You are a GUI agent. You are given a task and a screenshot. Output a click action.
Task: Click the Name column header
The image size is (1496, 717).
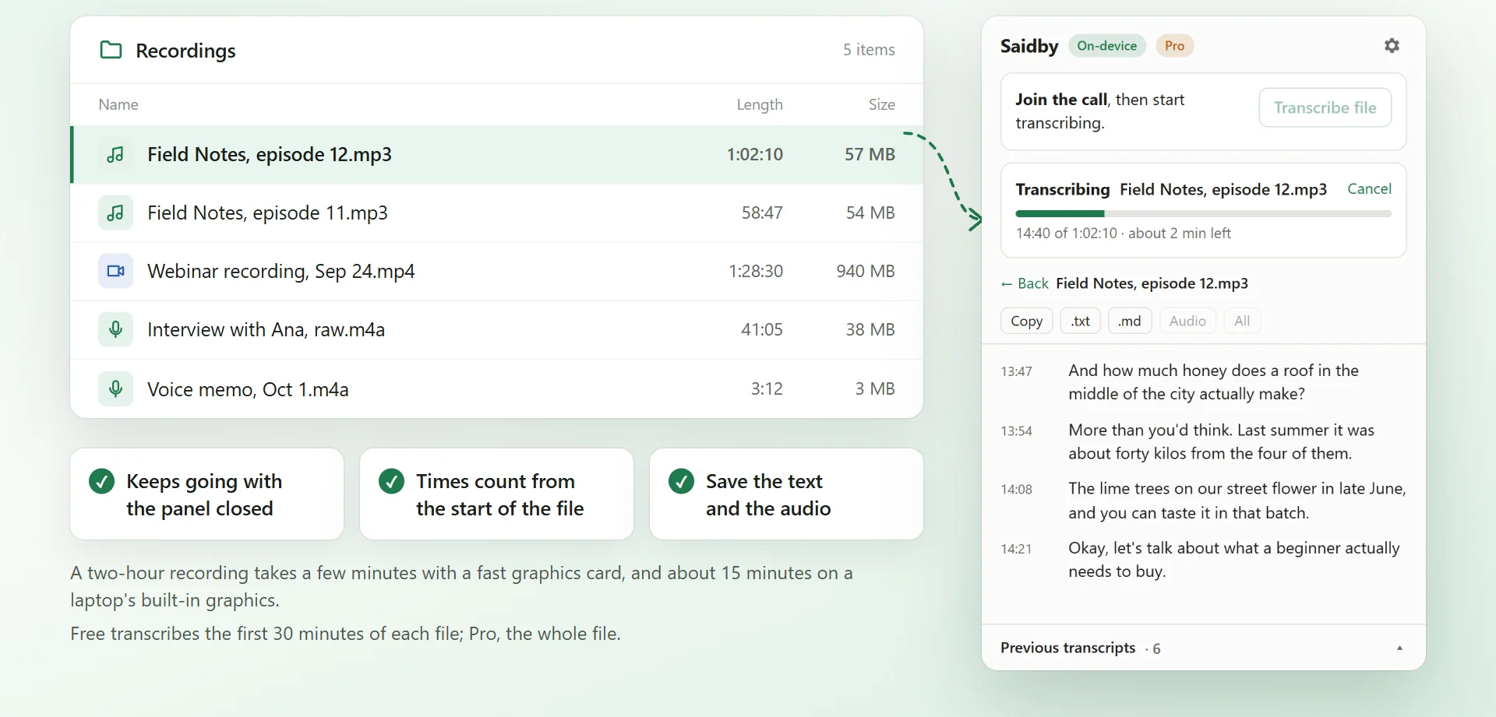coord(118,104)
